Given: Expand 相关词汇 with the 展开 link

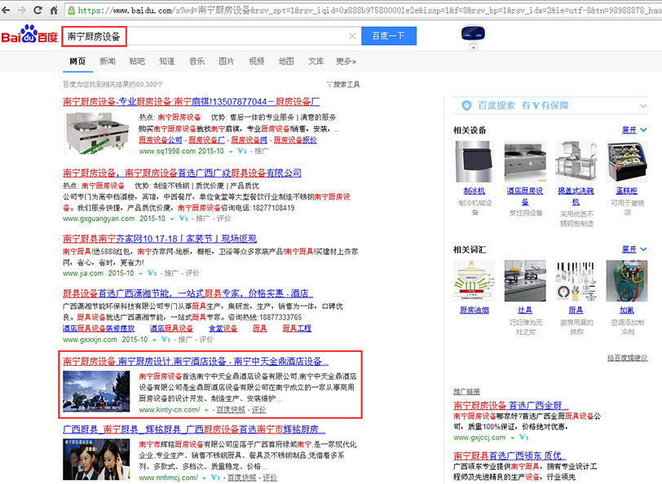Looking at the screenshot, I should (x=634, y=249).
